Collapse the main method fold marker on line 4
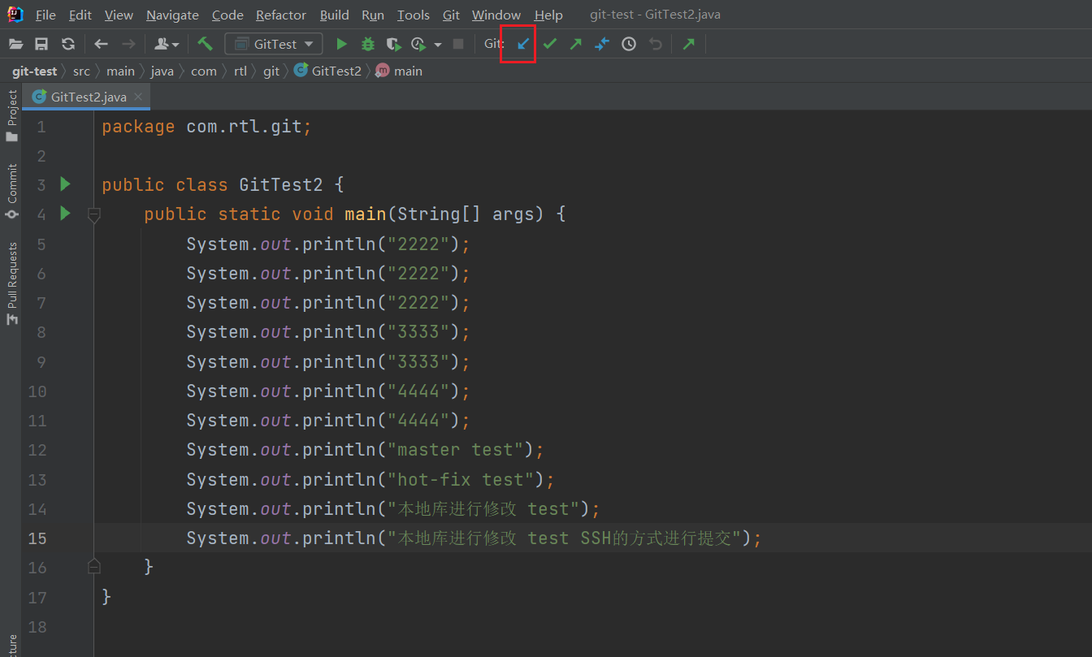1092x657 pixels. pos(94,215)
